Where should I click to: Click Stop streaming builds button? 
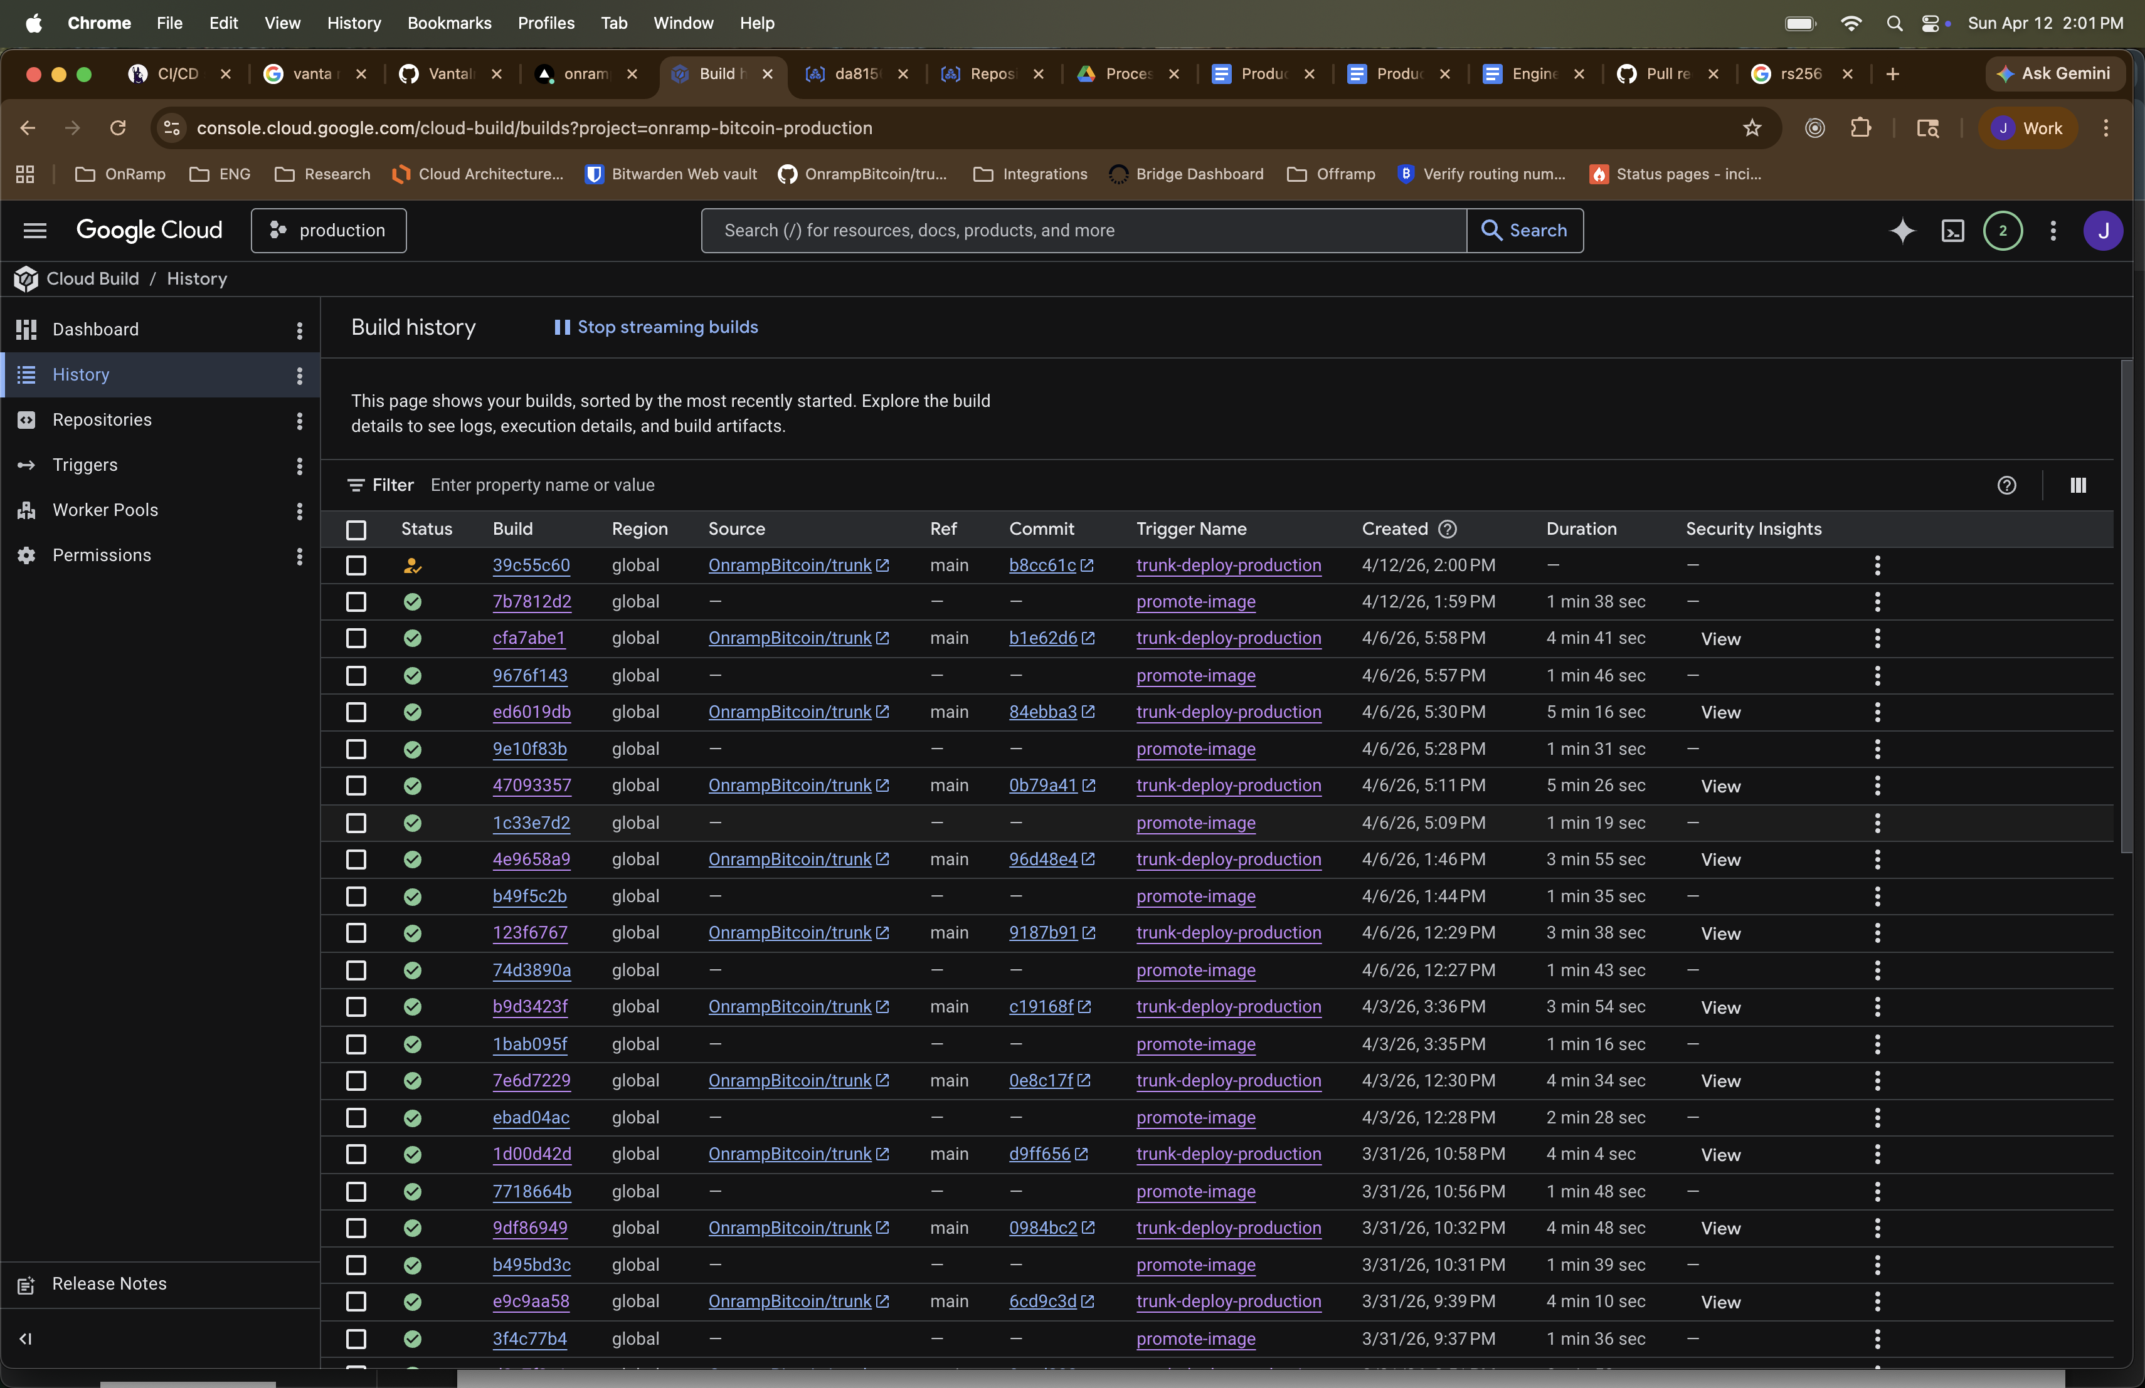click(655, 327)
